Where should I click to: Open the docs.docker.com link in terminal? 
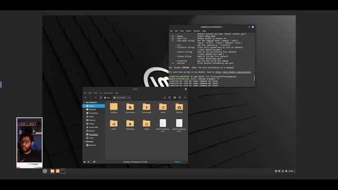pyautogui.click(x=233, y=72)
